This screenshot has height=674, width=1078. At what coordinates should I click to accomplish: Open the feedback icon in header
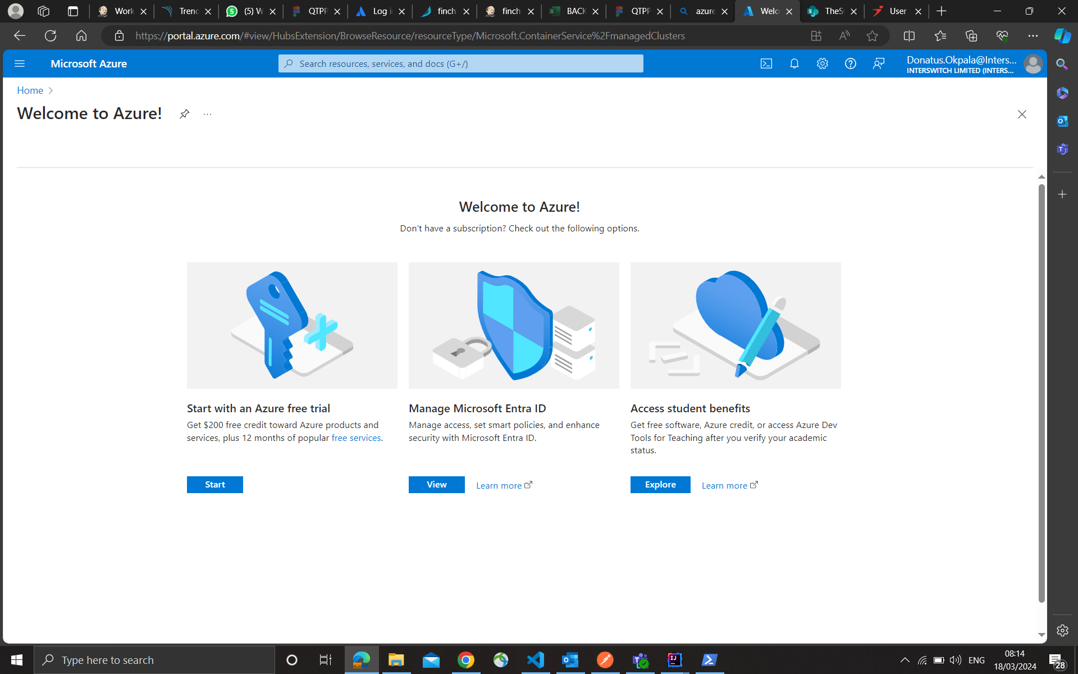point(878,64)
